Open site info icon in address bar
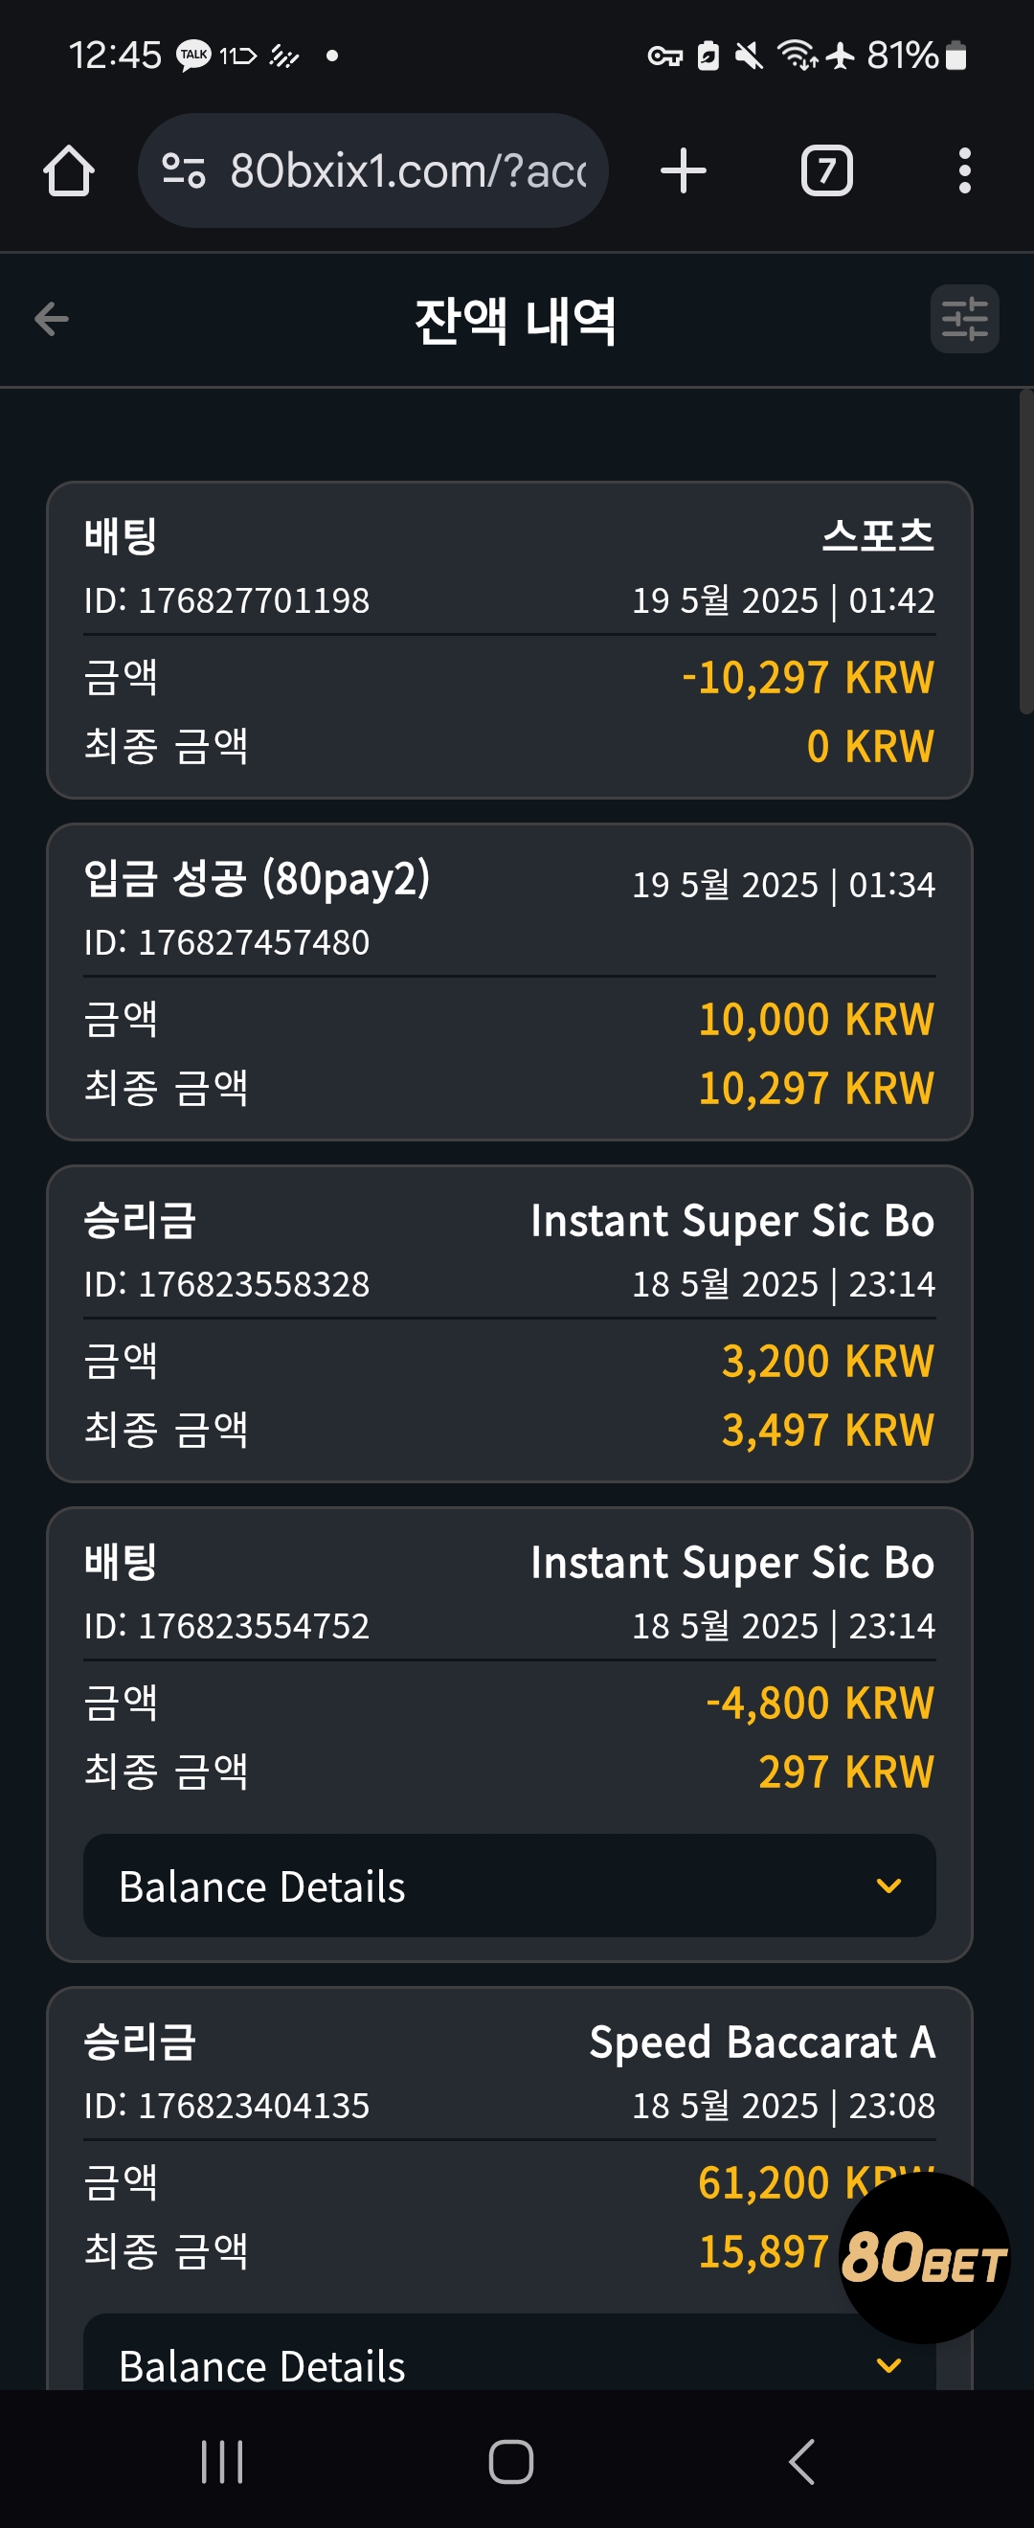Screen dimensions: 1034x2528 point(184,170)
